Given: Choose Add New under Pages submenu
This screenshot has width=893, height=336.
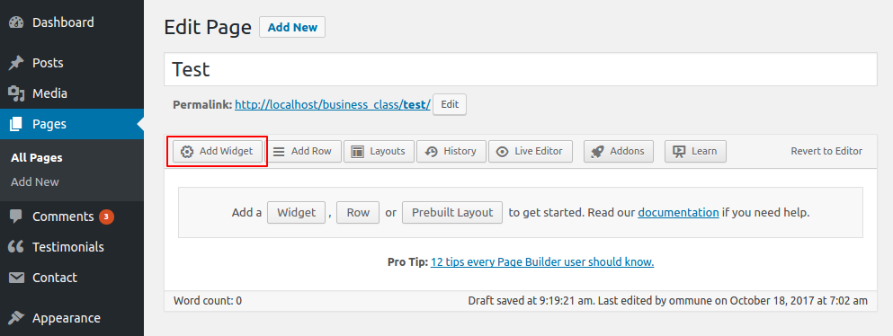Looking at the screenshot, I should 35,182.
